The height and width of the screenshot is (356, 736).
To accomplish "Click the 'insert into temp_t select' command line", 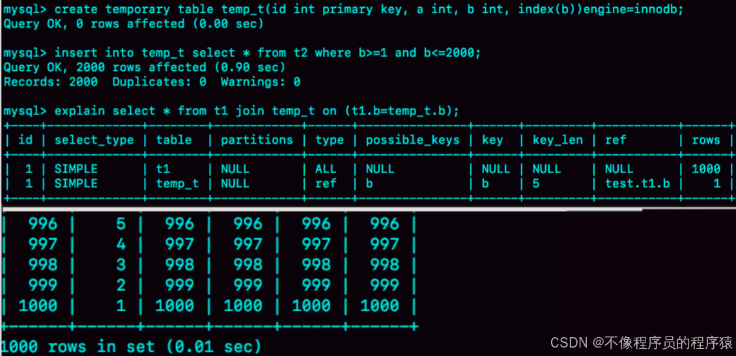I will click(242, 53).
